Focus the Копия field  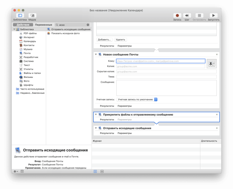pos(161,66)
